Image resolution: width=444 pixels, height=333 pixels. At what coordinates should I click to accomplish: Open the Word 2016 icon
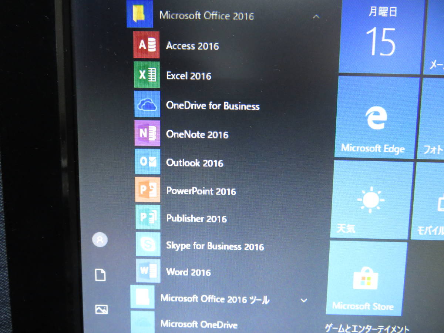tap(148, 271)
